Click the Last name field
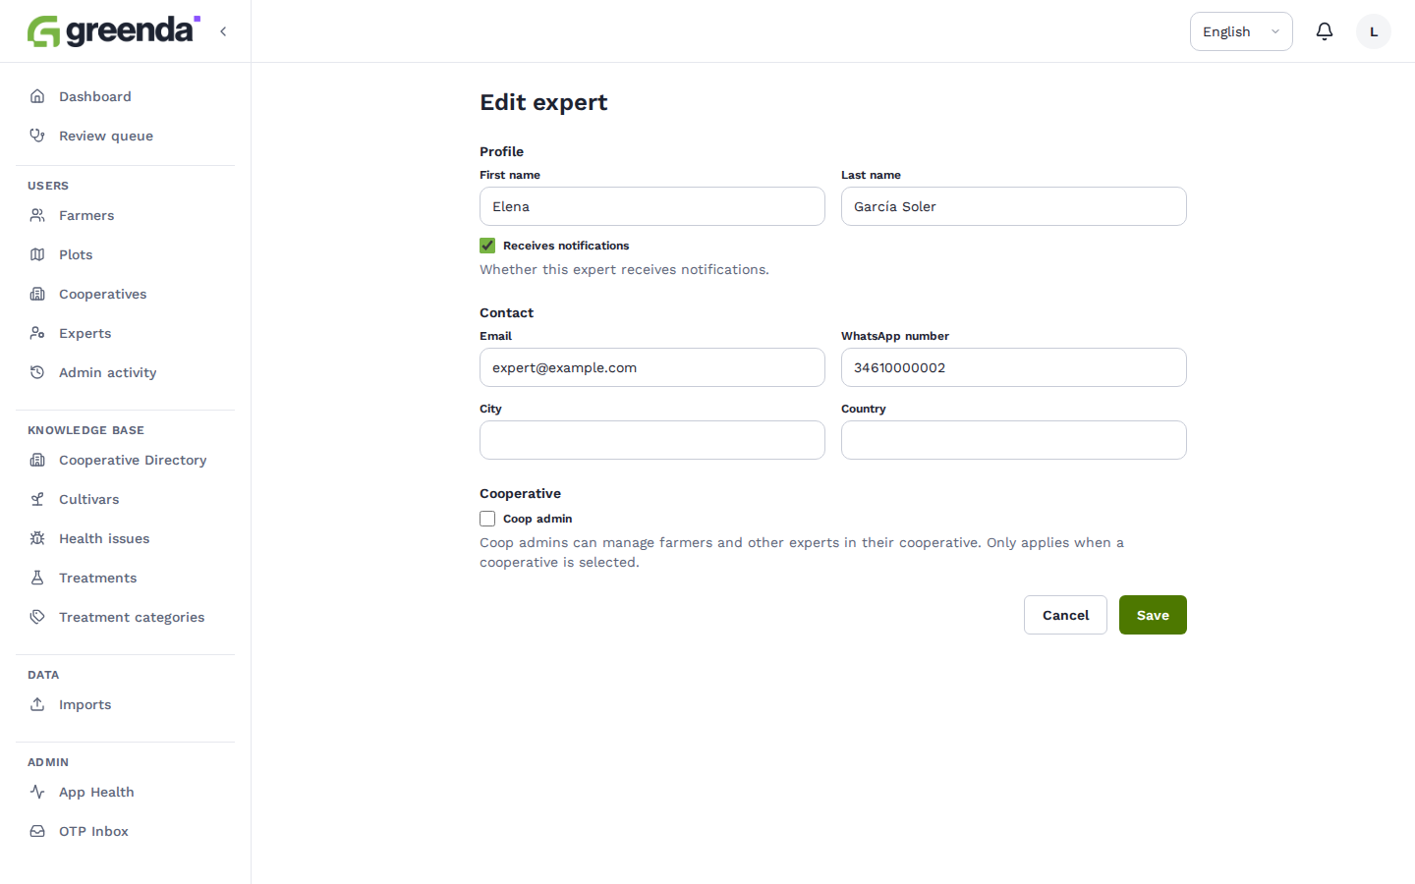This screenshot has width=1415, height=884. click(x=1014, y=206)
